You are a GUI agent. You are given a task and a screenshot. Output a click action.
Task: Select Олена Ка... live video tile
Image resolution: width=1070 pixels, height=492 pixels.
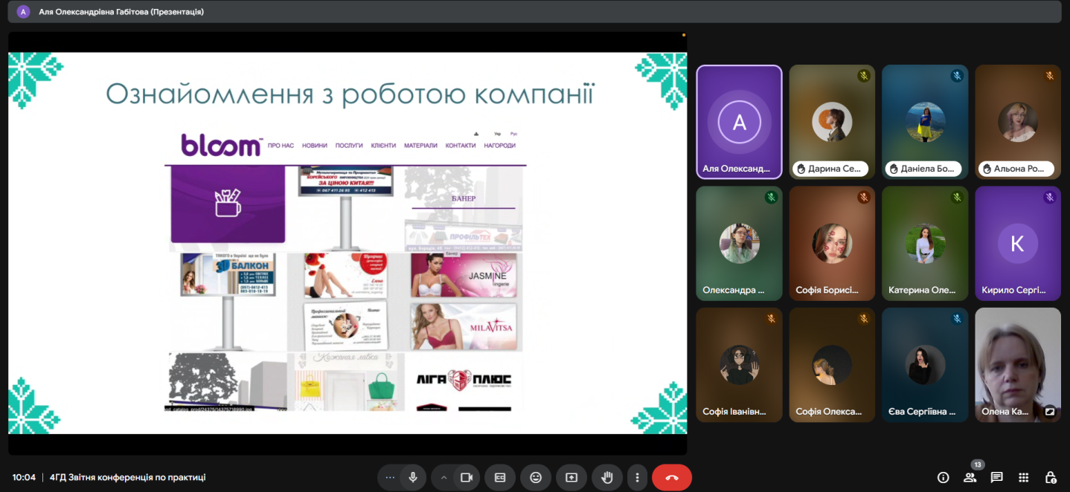click(x=1018, y=365)
